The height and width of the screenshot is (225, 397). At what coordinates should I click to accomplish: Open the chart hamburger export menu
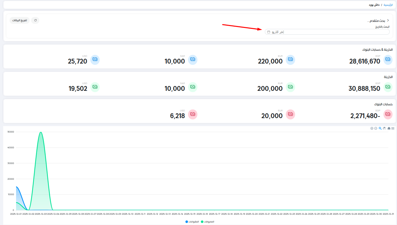(x=393, y=128)
